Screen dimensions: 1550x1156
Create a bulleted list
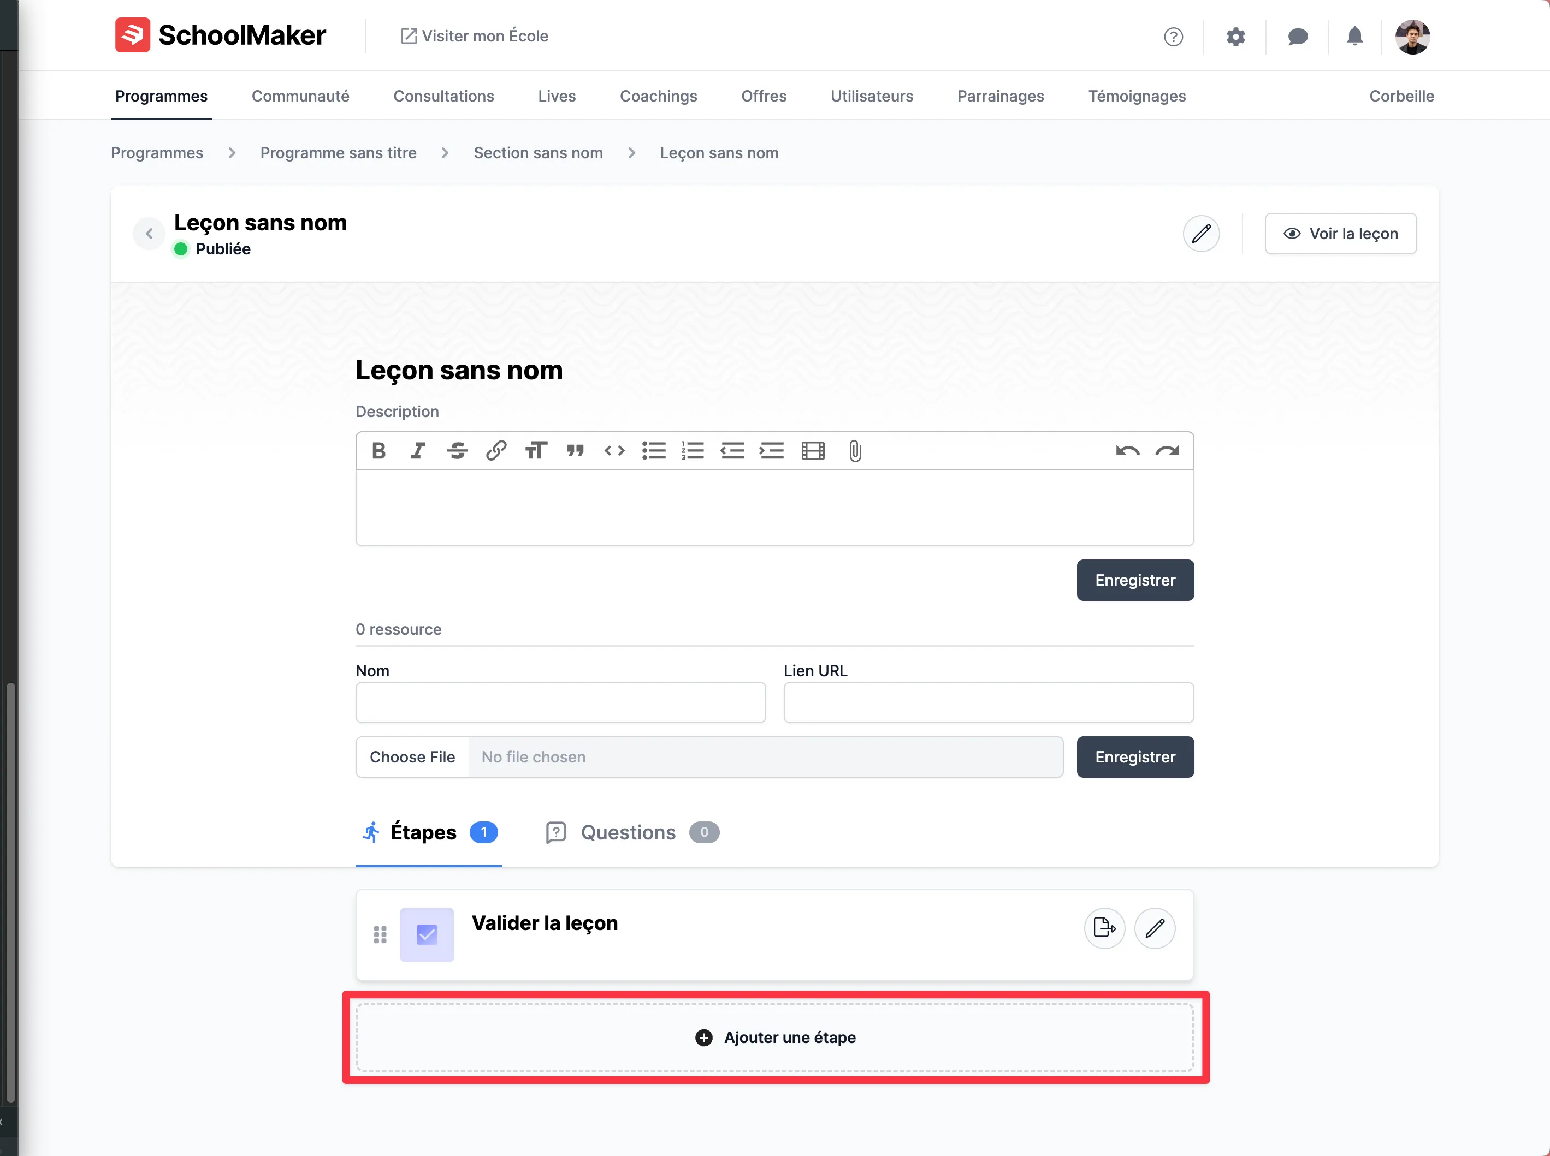[x=654, y=451]
